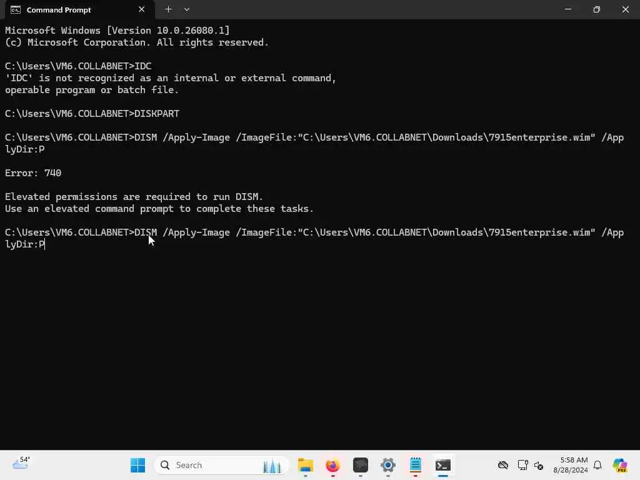The image size is (640, 480).
Task: Click the cloud sync tray icon
Action: pos(503,465)
